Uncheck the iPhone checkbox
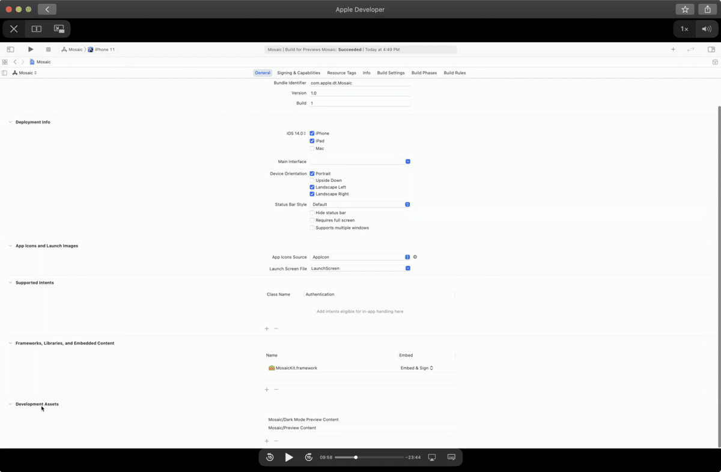The height and width of the screenshot is (472, 721). 312,133
